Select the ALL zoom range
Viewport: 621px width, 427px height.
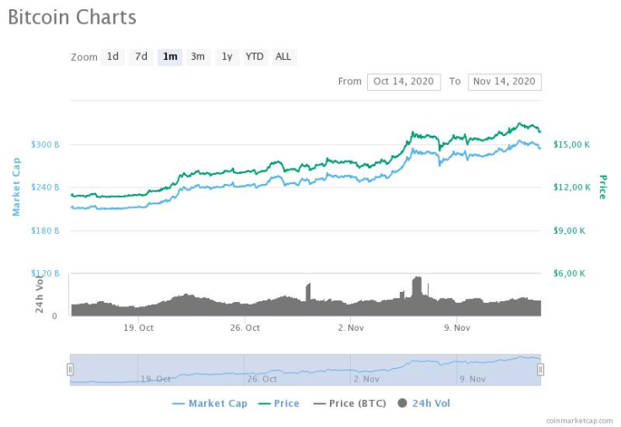click(x=283, y=57)
